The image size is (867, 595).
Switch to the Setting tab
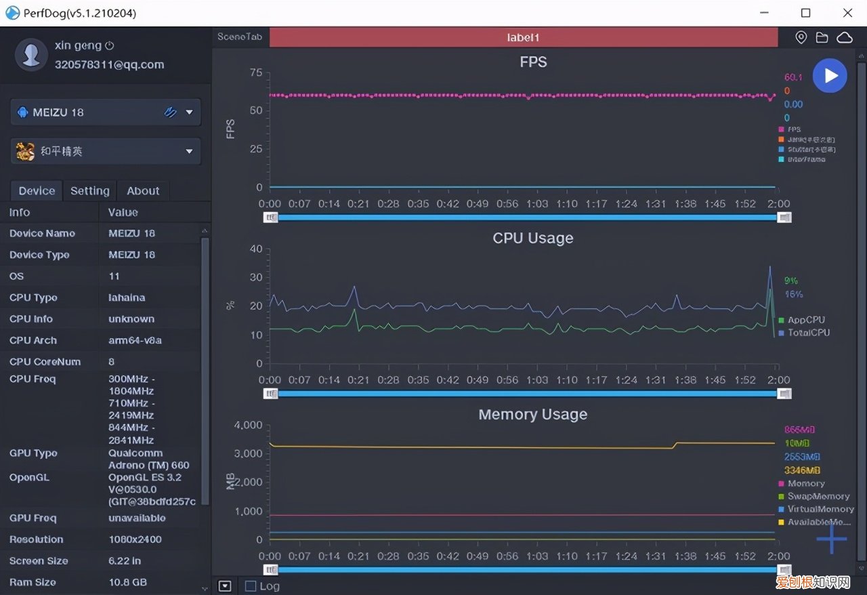(89, 191)
